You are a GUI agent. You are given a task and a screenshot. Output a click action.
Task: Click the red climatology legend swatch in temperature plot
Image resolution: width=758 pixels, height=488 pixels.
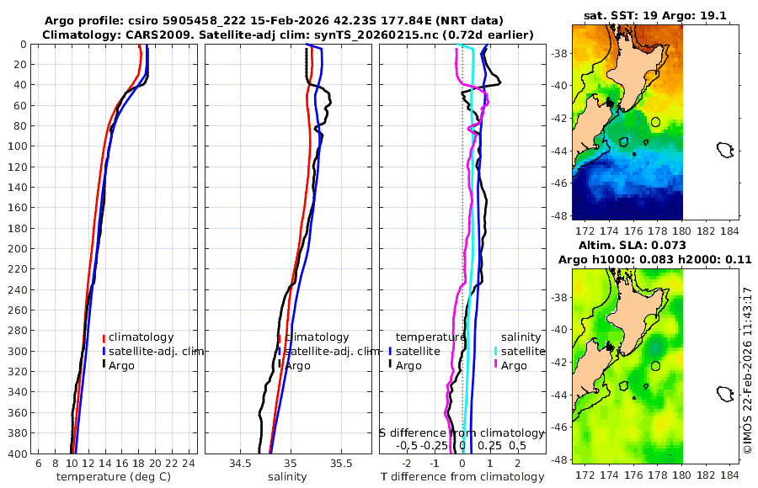click(104, 337)
